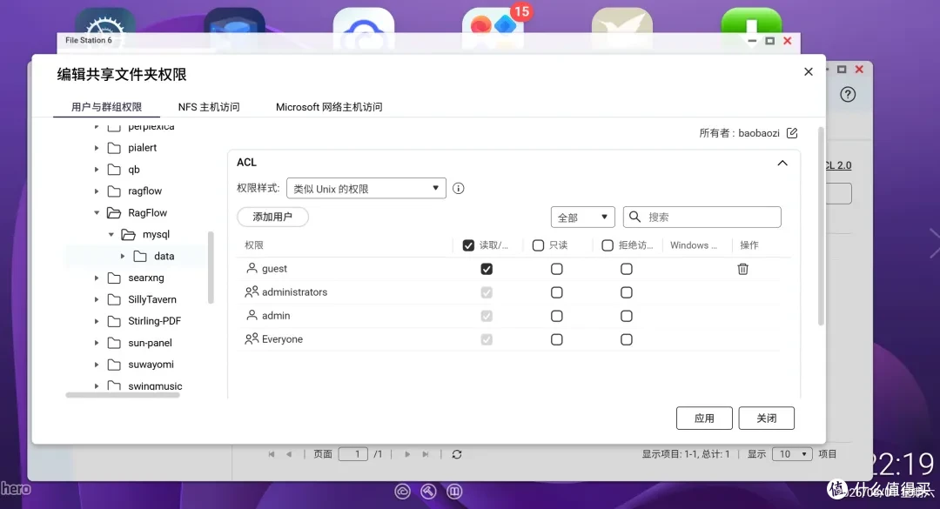Check read-only for guest
The width and height of the screenshot is (940, 509).
click(x=557, y=269)
